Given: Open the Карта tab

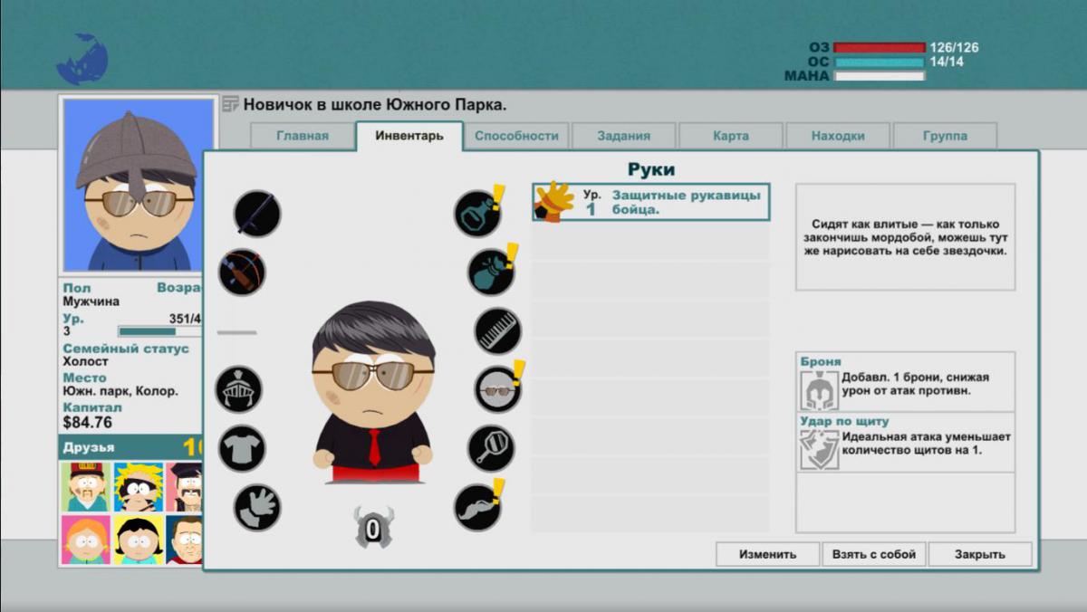Looking at the screenshot, I should [x=731, y=136].
